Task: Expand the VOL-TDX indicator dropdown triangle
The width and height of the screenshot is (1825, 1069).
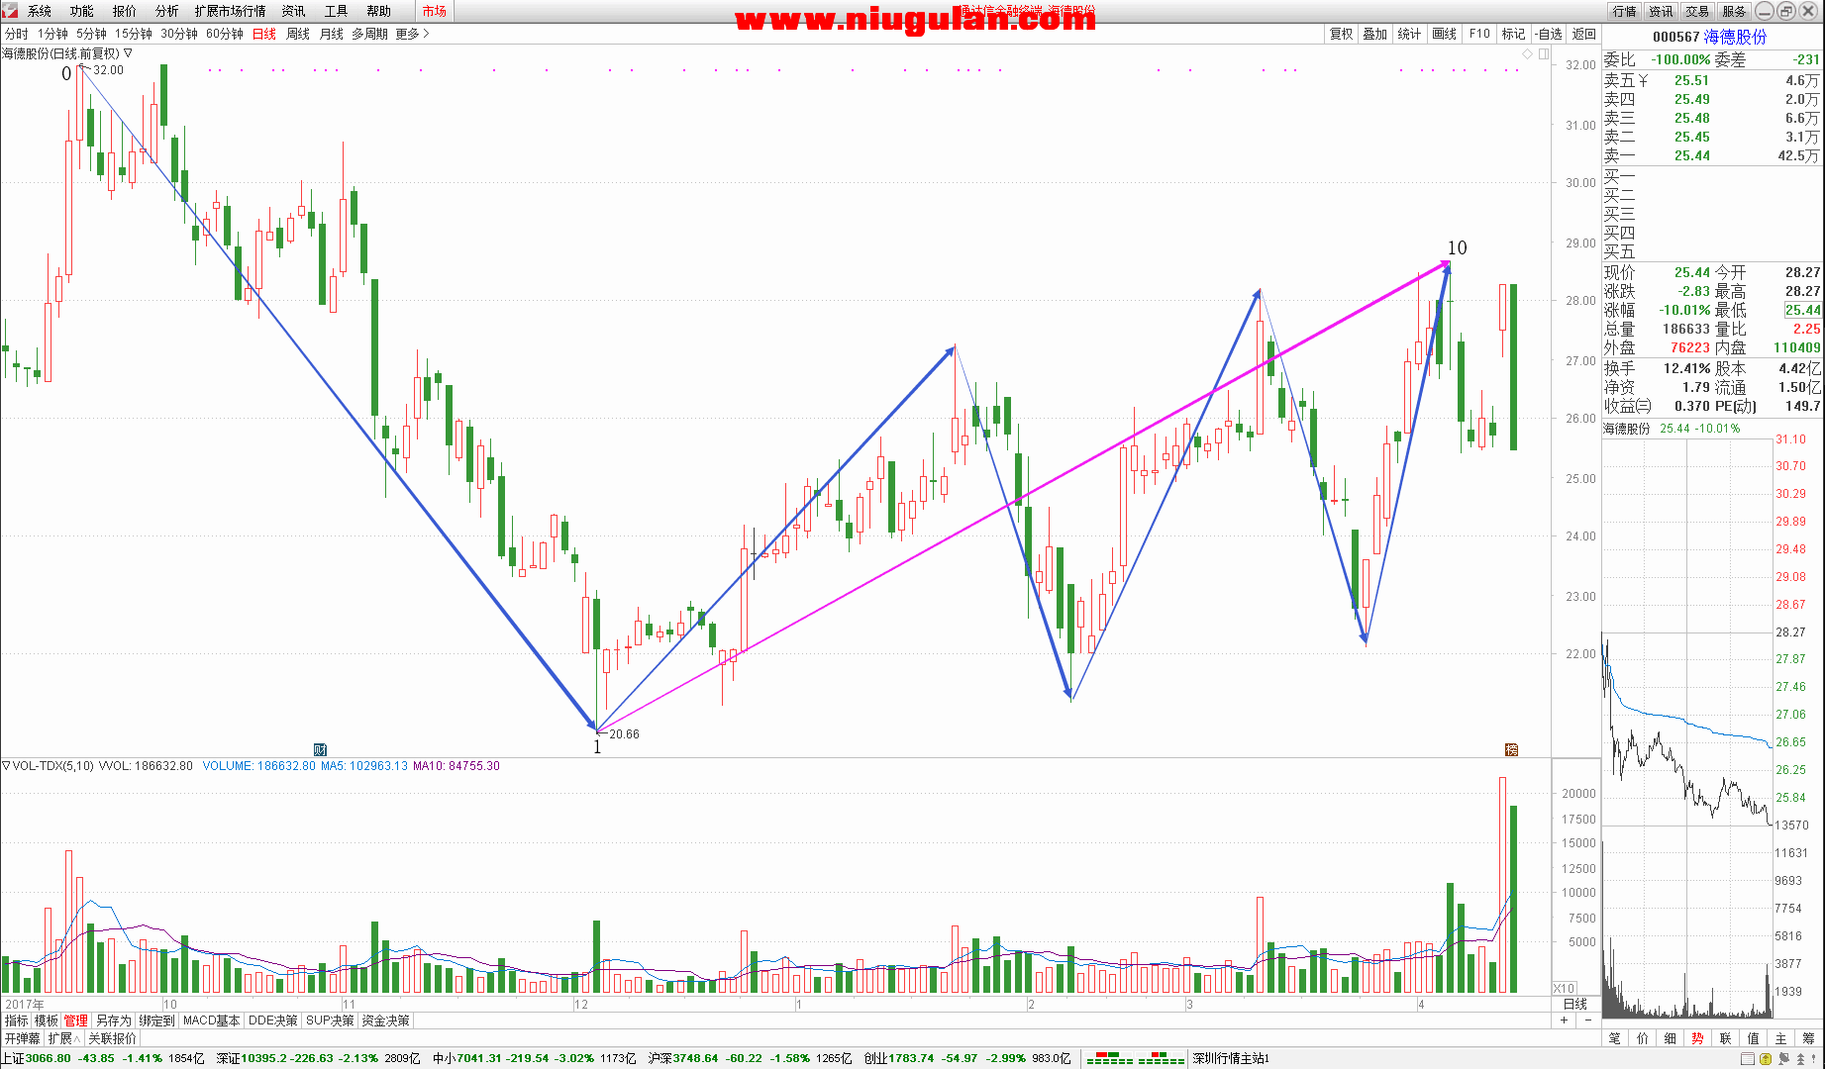Action: tap(6, 766)
